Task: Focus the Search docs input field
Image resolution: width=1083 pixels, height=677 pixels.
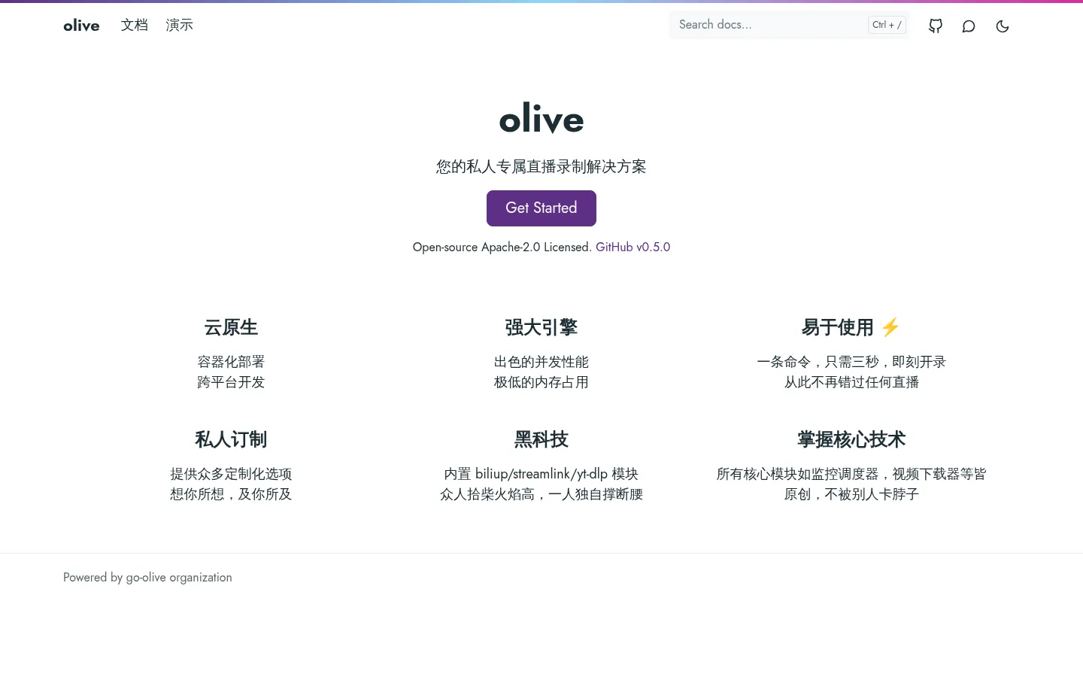Action: coord(790,25)
